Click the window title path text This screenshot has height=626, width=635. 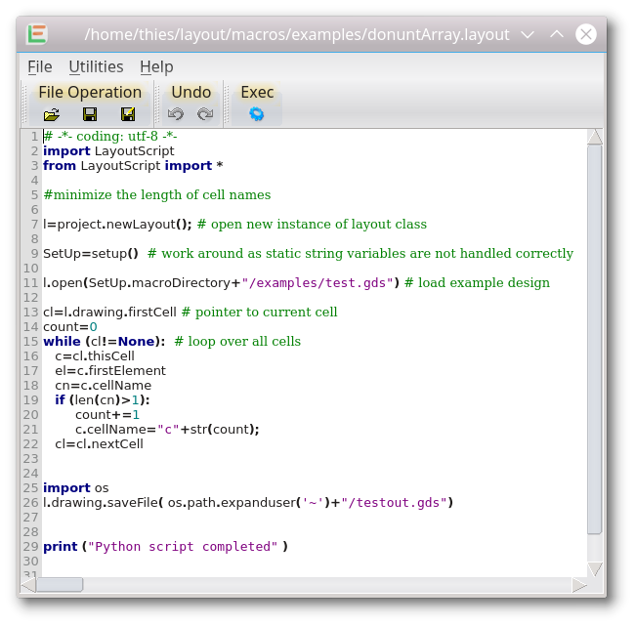[297, 34]
